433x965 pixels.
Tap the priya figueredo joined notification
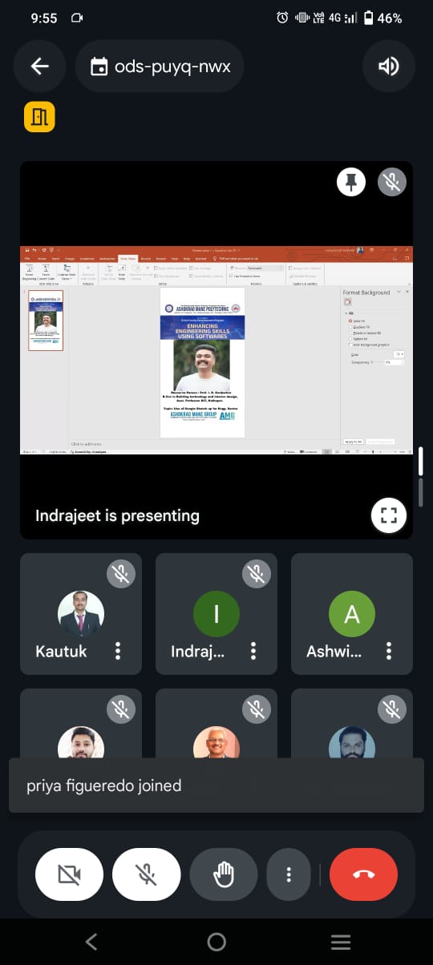pos(216,785)
